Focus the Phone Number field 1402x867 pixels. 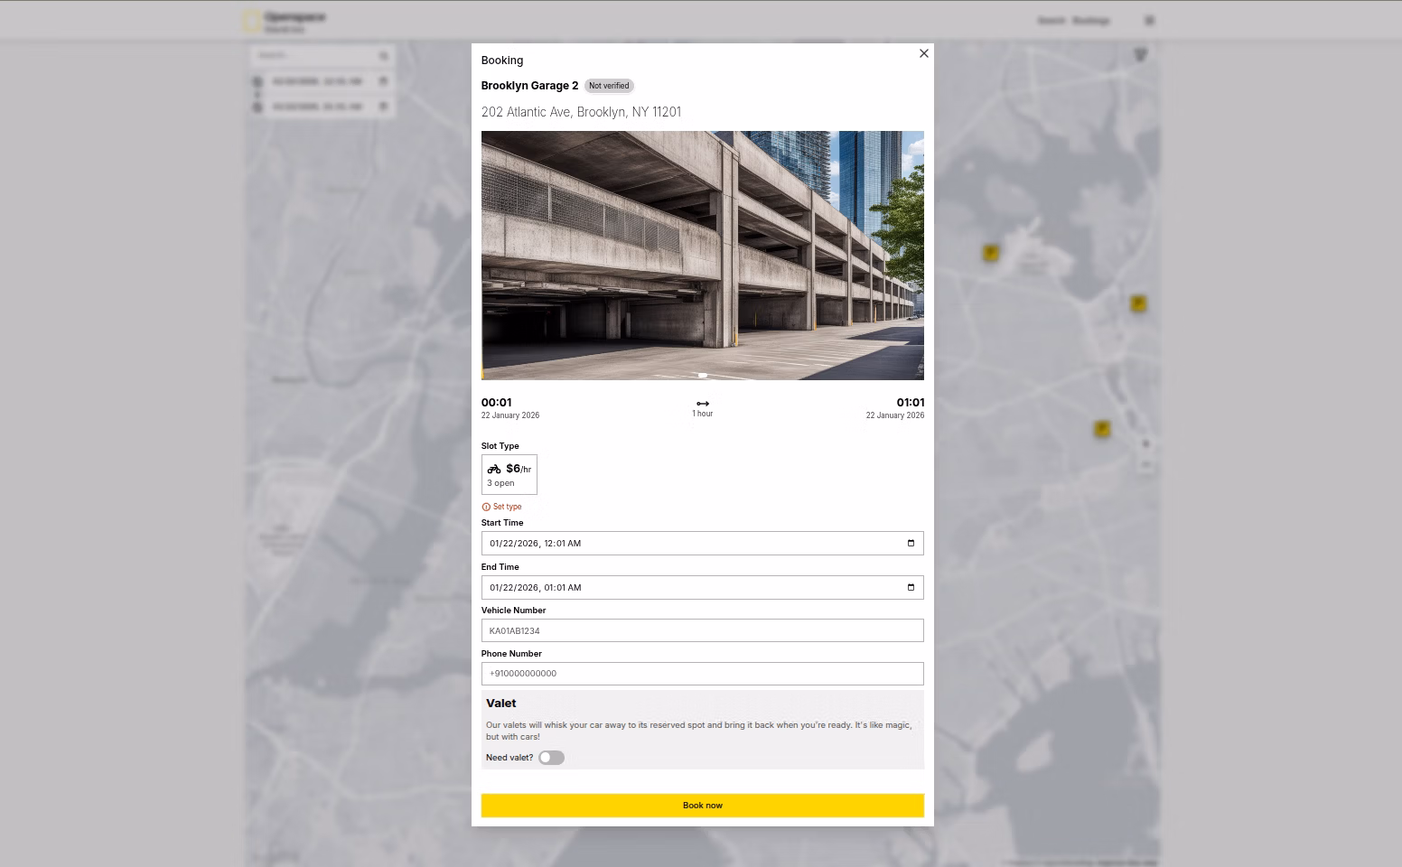point(702,674)
